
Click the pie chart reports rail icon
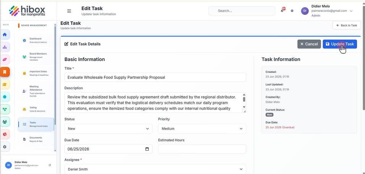tap(5, 134)
